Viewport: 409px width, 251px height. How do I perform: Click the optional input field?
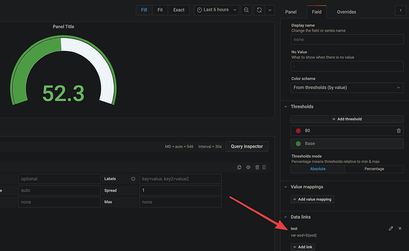(x=59, y=179)
